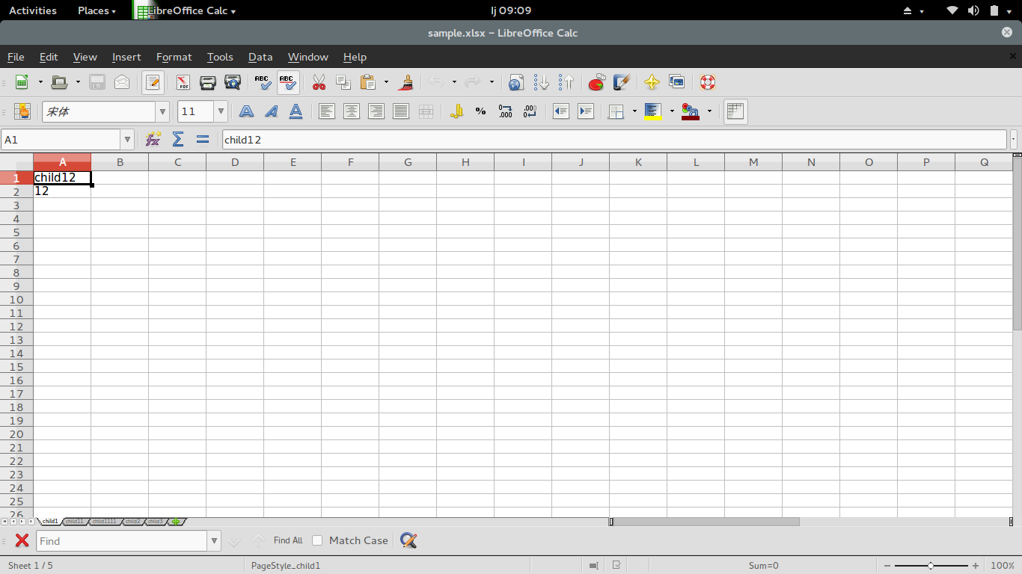
Task: Export the spreadsheet directly as PDF
Action: point(182,82)
